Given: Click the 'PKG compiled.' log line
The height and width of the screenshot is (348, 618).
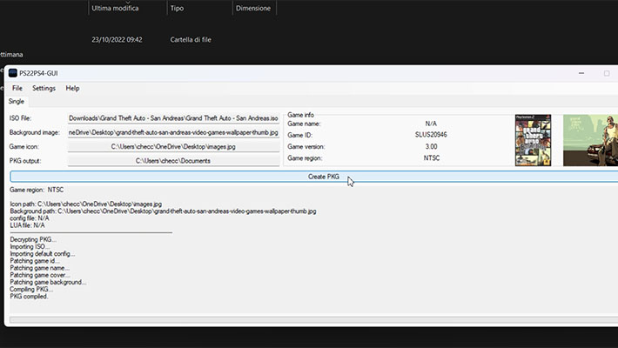Looking at the screenshot, I should pos(29,297).
